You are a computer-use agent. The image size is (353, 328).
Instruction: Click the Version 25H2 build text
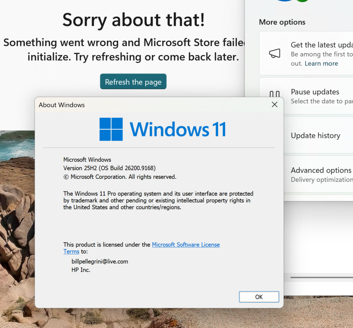point(109,168)
